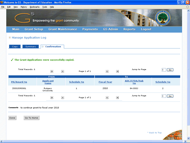The width and height of the screenshot is (190, 143).
Task: Go to last page in lower pagination
Action: (x=118, y=97)
